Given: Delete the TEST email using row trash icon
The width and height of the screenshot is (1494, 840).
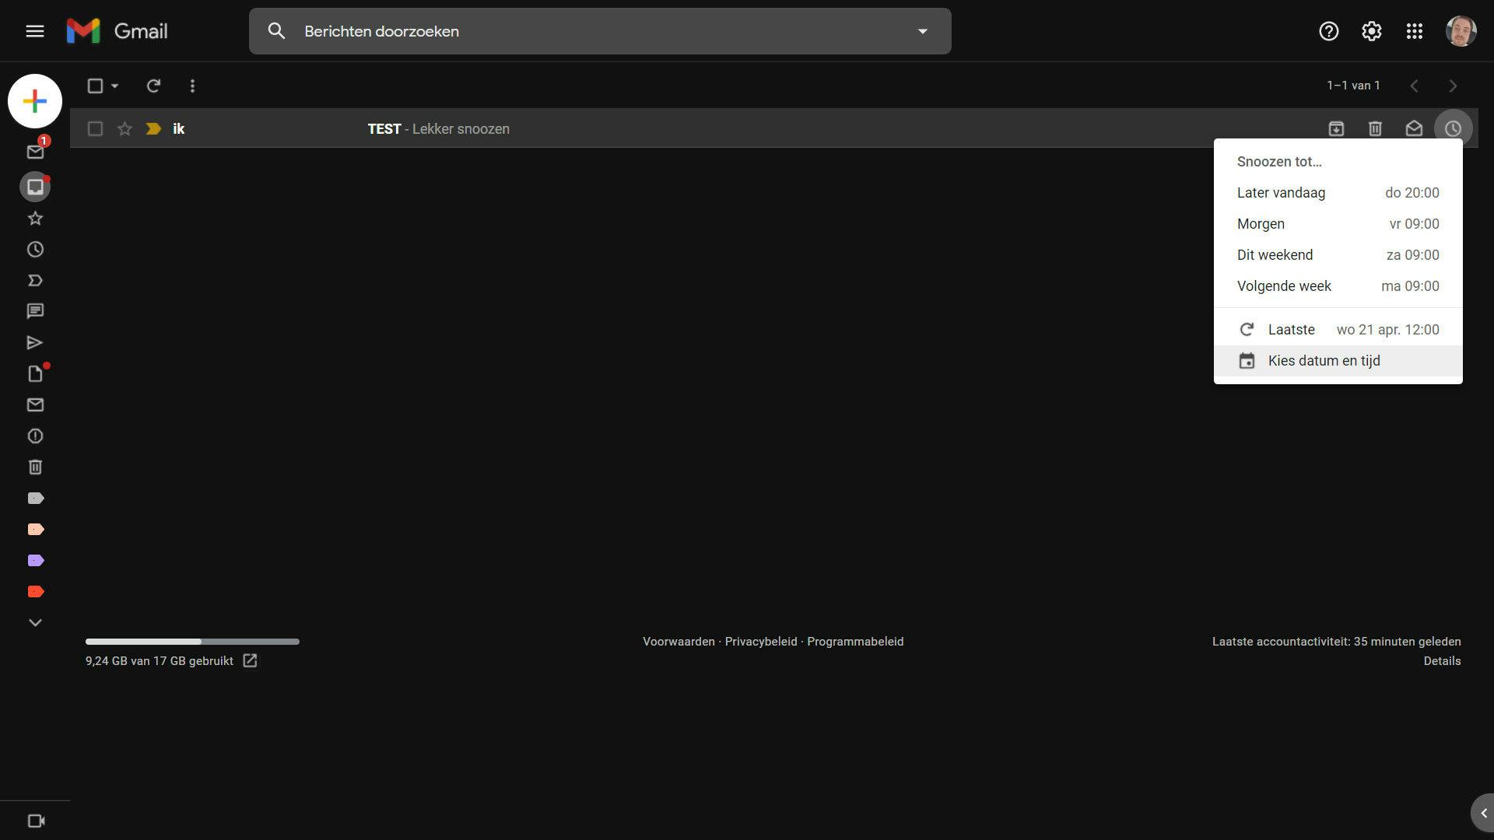Looking at the screenshot, I should 1375,129.
